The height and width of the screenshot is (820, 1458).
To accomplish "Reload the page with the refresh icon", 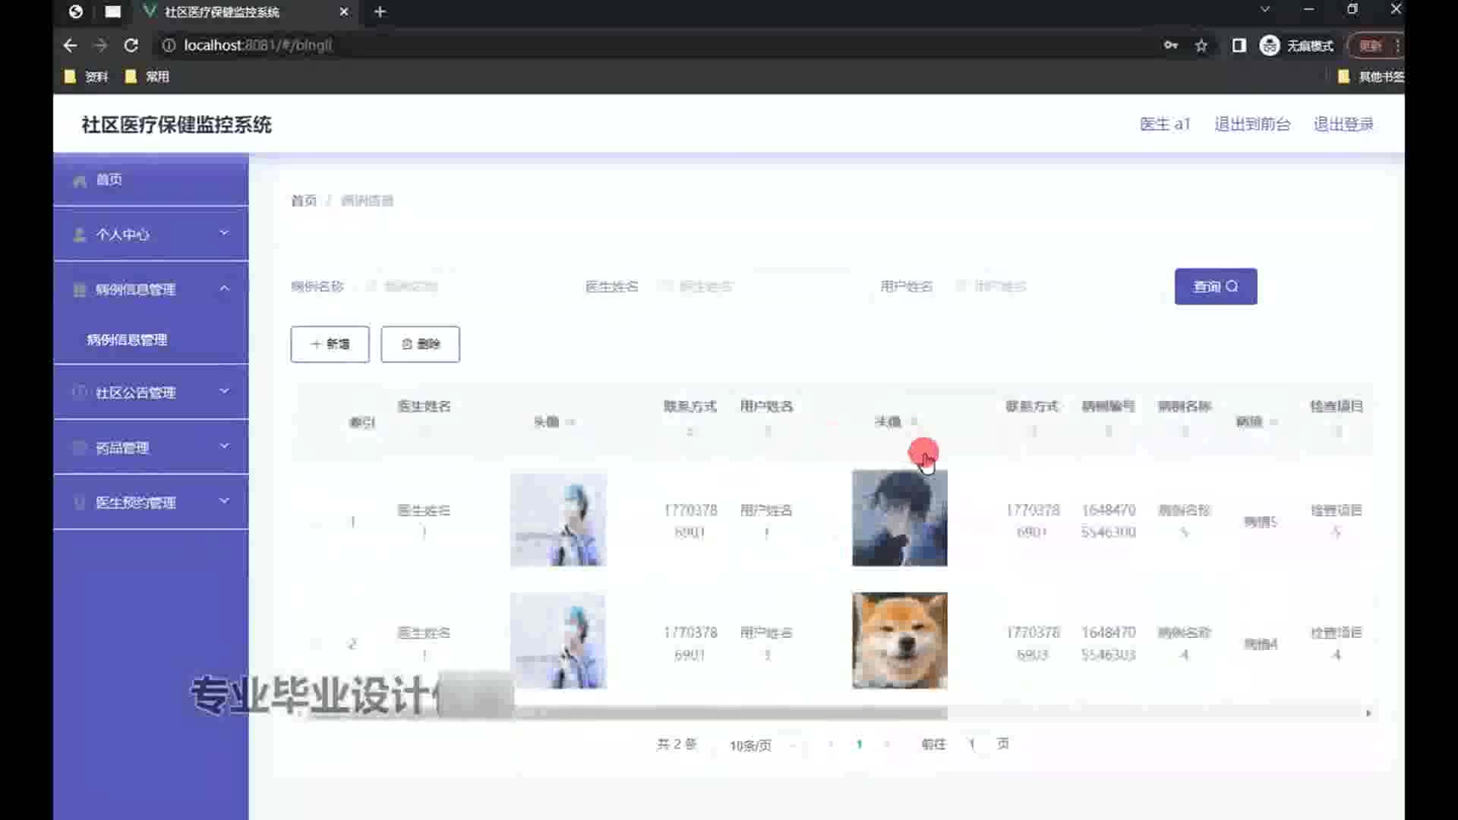I will tap(131, 46).
